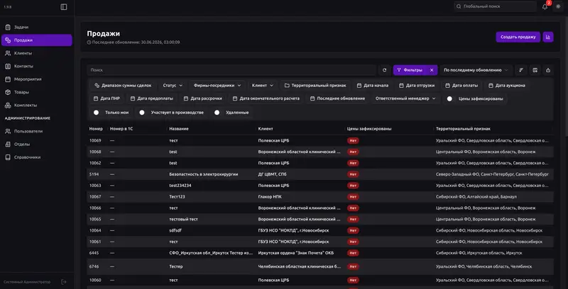Screen dimensions: 568x289
Task: Click the Номер в 1С column header
Action: (x=121, y=129)
